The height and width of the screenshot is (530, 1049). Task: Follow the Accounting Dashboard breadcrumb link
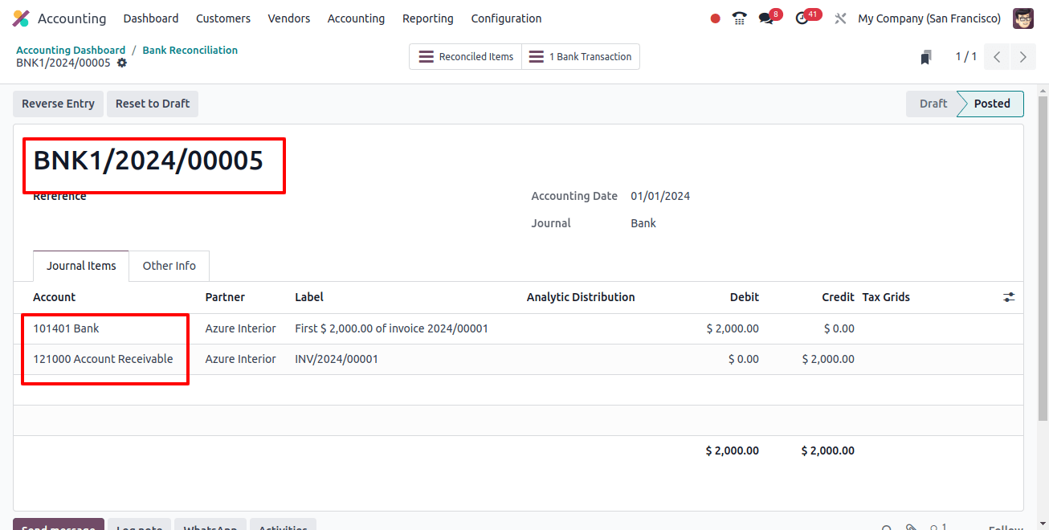coord(71,50)
